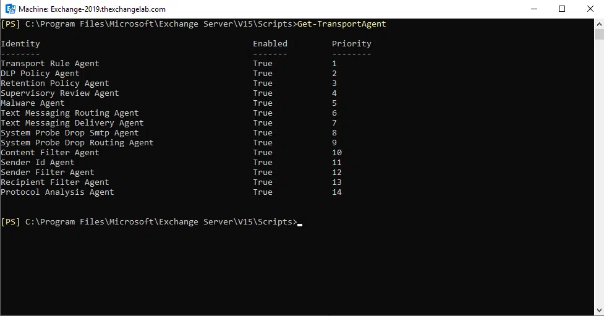This screenshot has height=316, width=604.
Task: Click the Sender Id Agent row
Action: tap(171, 162)
